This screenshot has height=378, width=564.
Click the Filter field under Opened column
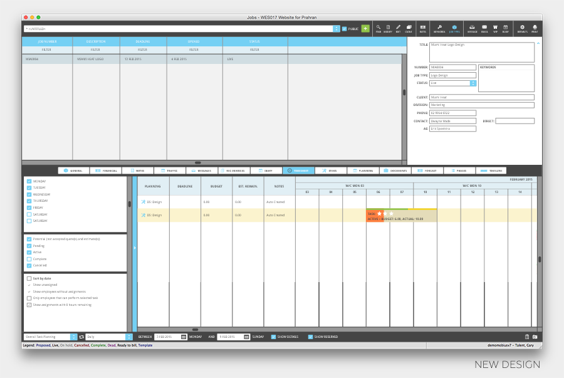[x=194, y=50]
